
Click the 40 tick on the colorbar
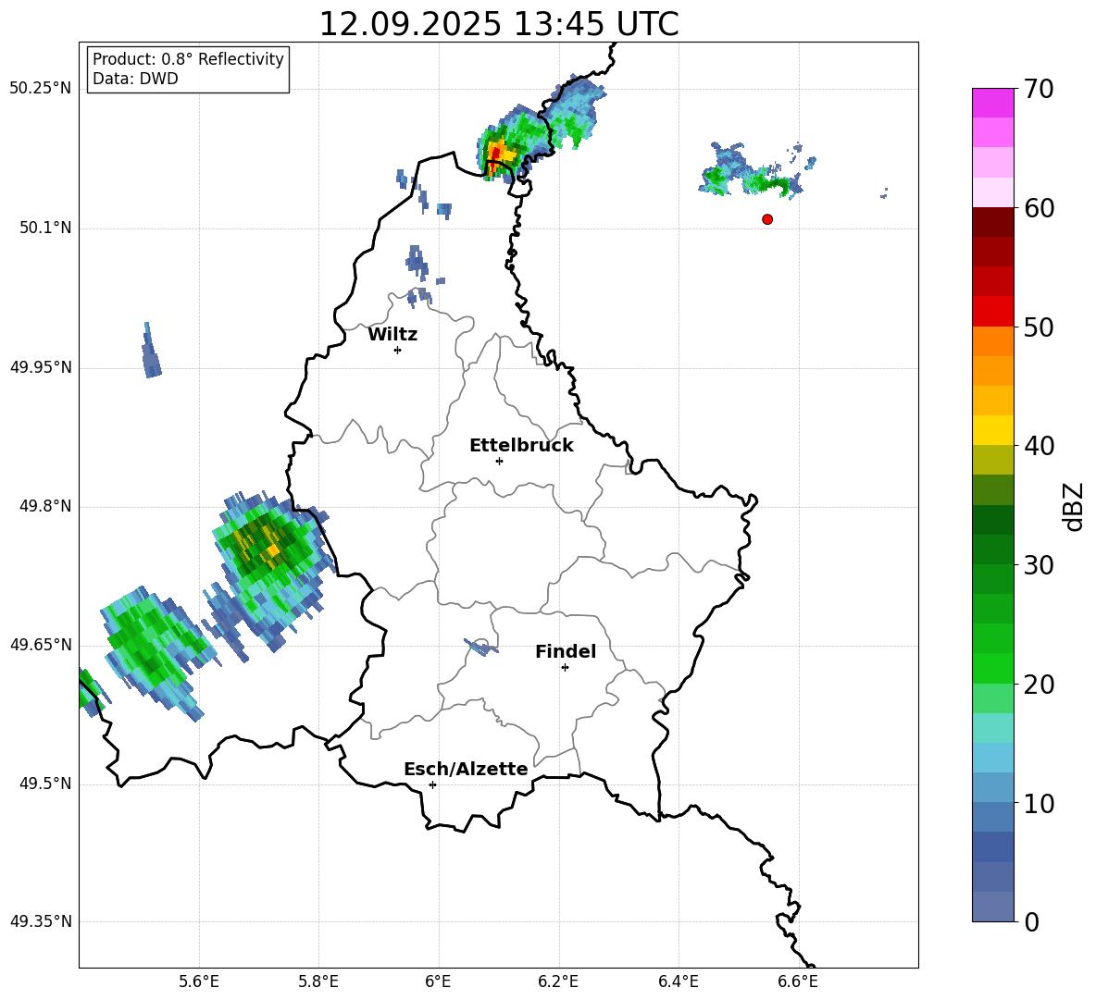[1039, 446]
